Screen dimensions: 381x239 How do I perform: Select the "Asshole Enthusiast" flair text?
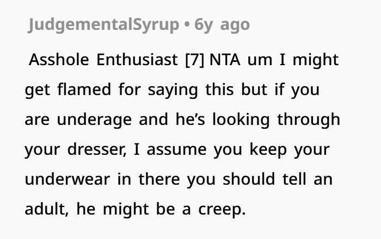pos(103,59)
